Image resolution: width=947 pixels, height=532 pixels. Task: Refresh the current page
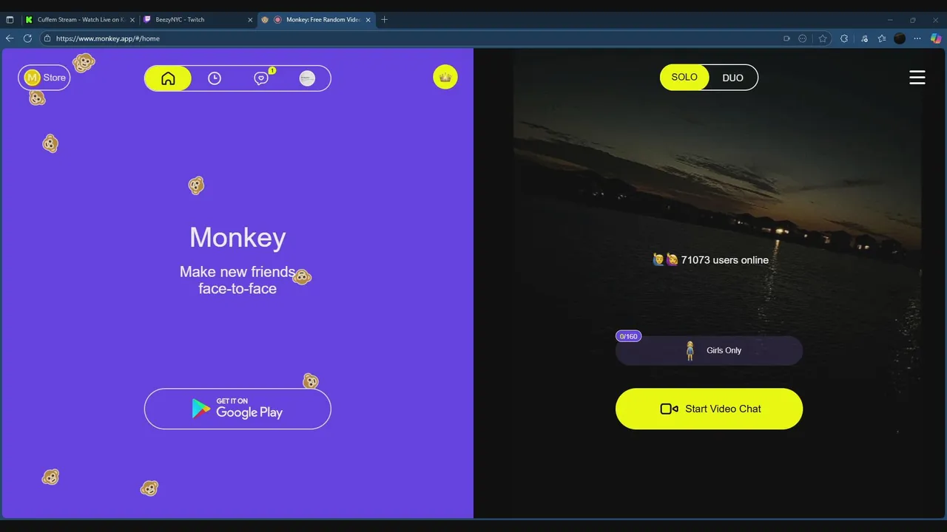(x=28, y=38)
